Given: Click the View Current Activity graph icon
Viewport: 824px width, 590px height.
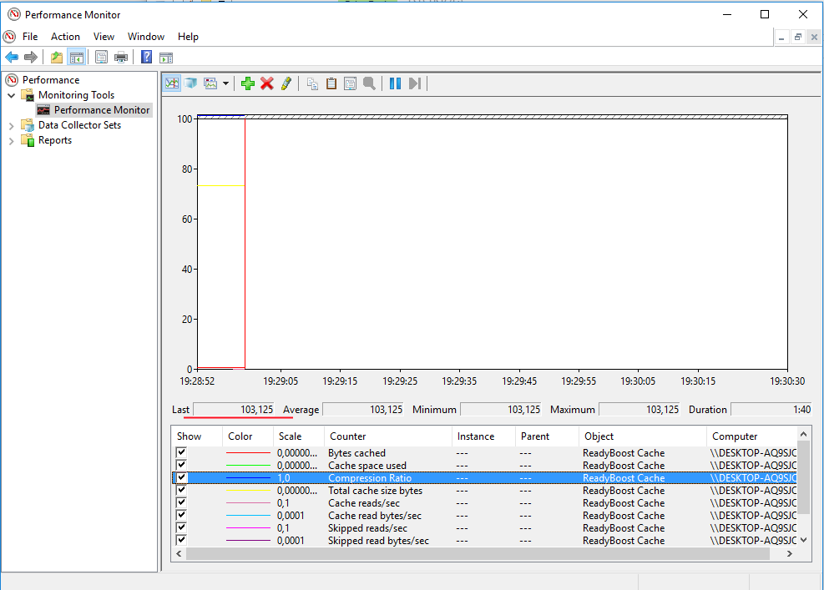Looking at the screenshot, I should pos(172,83).
